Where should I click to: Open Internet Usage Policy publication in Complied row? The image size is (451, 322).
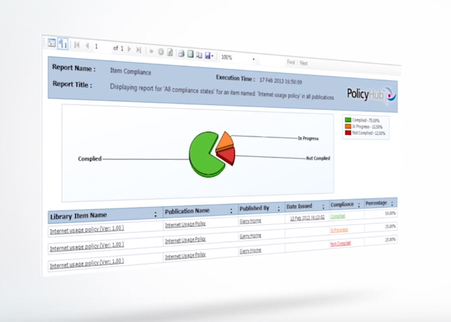pos(185,224)
